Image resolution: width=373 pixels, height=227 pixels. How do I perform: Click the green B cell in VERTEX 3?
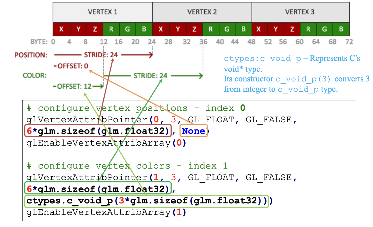click(x=341, y=29)
